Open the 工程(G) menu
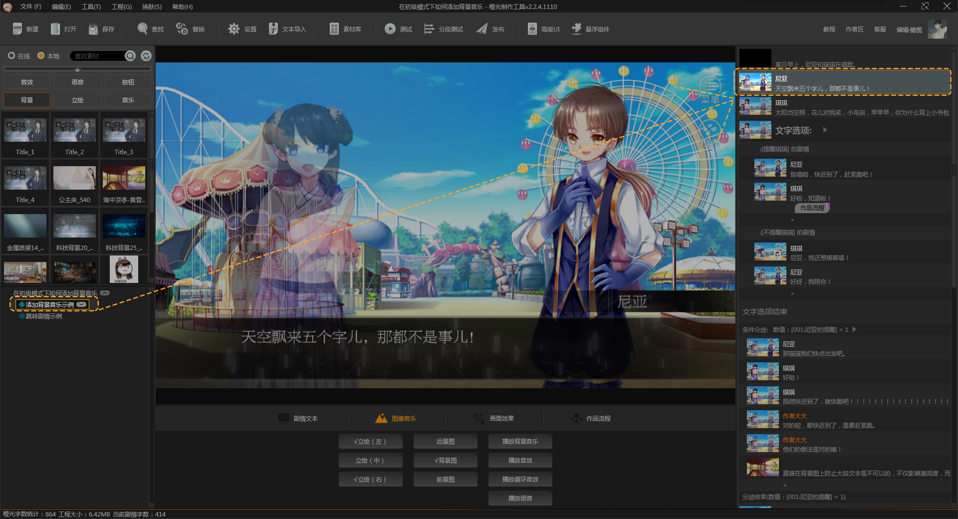Viewport: 958px width, 519px height. (x=121, y=6)
